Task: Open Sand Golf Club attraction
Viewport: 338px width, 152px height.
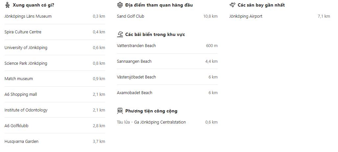Action: pyautogui.click(x=131, y=16)
